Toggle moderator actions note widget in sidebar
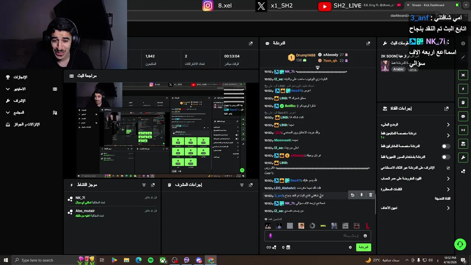471x265 pixels. (463, 102)
